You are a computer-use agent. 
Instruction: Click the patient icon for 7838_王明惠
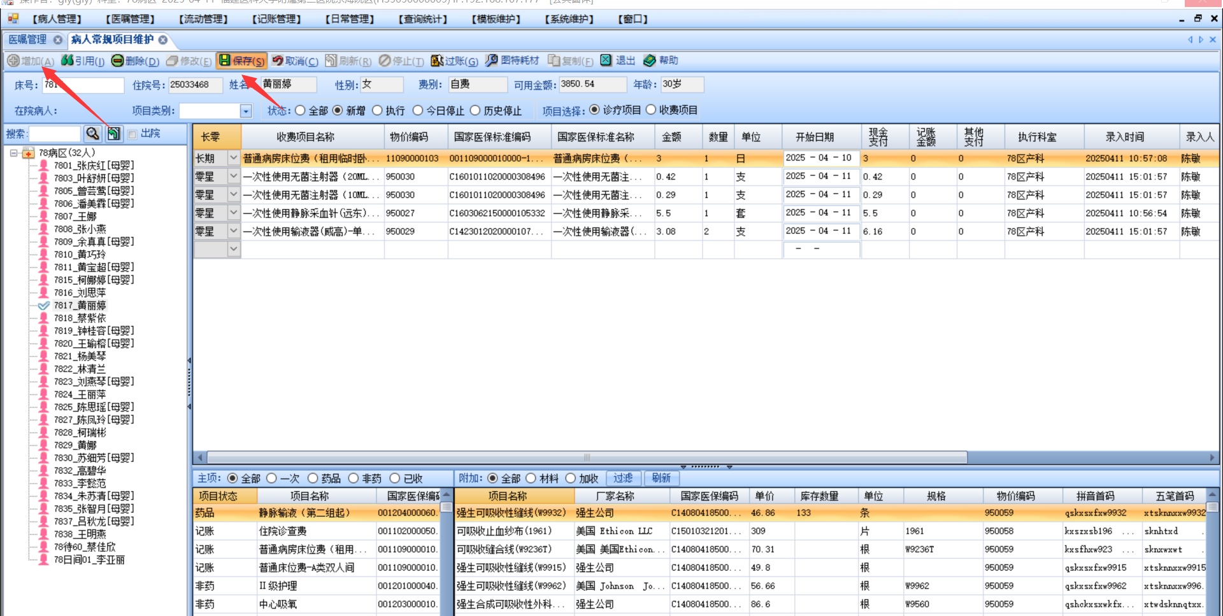point(43,534)
